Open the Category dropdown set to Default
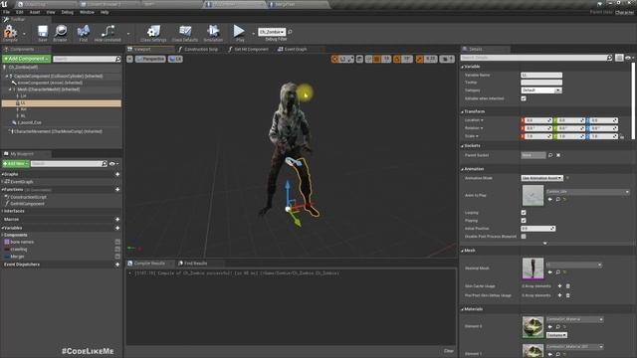The image size is (637, 358). (541, 90)
